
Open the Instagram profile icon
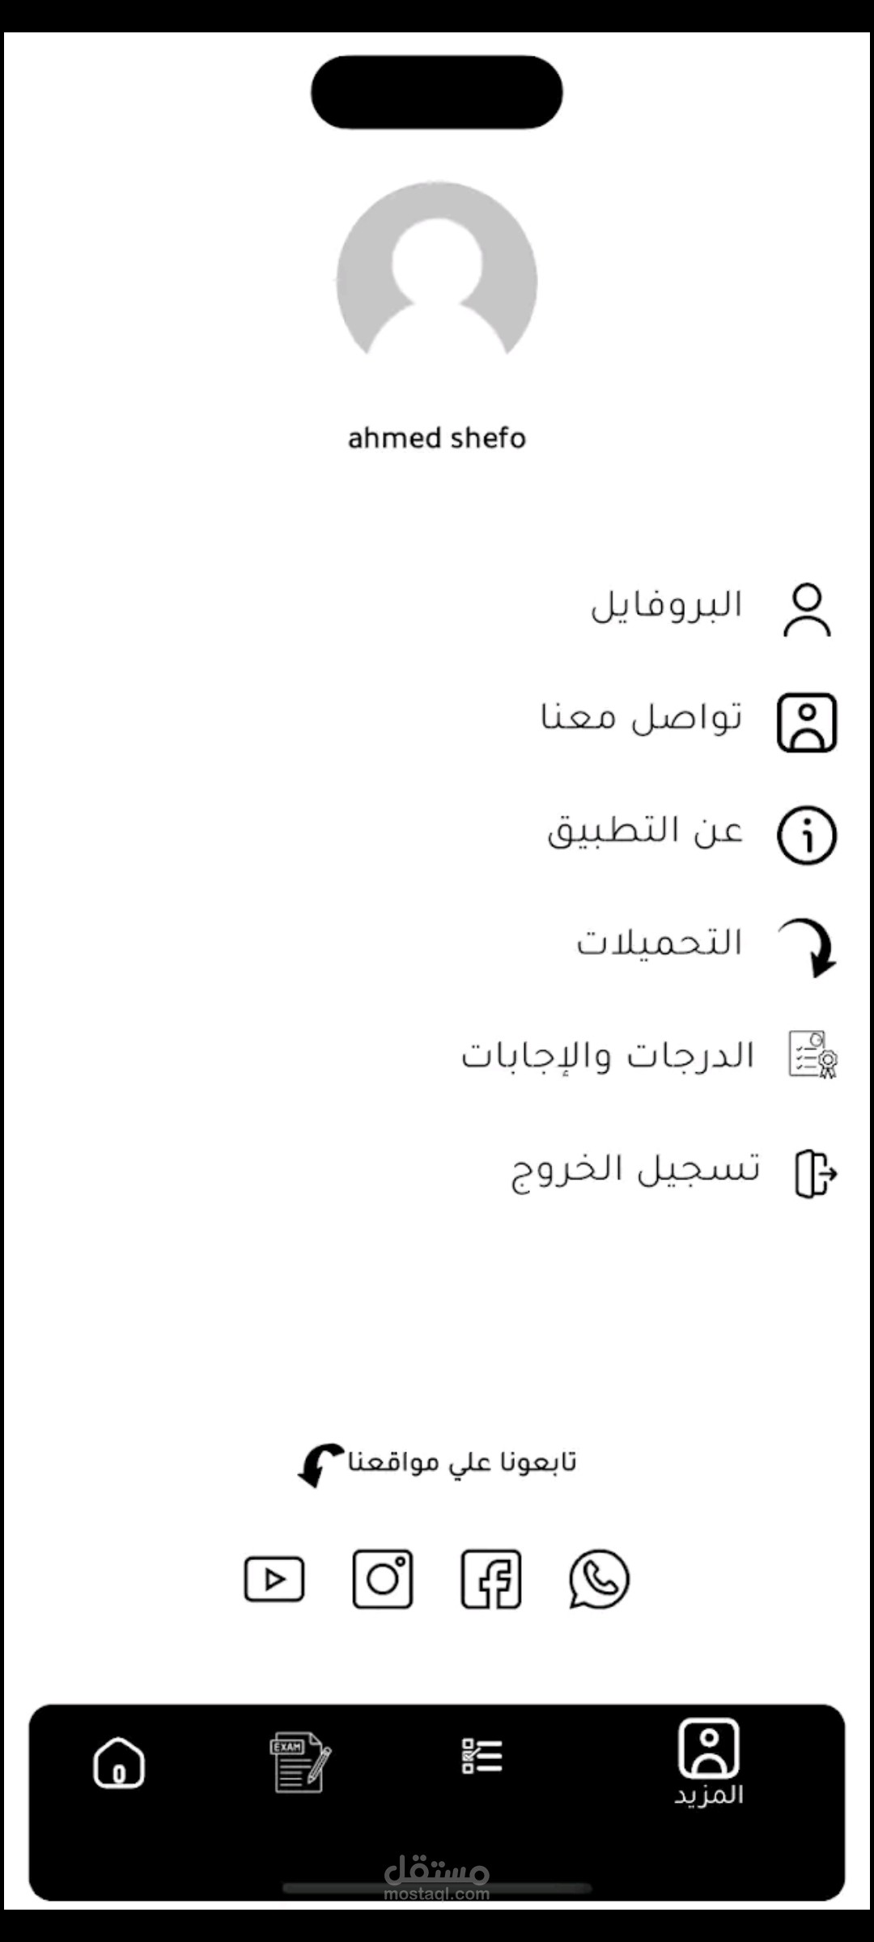pyautogui.click(x=383, y=1579)
